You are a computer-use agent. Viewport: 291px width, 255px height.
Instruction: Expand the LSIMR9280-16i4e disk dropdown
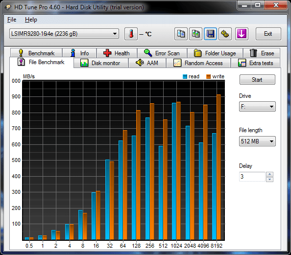[64, 34]
